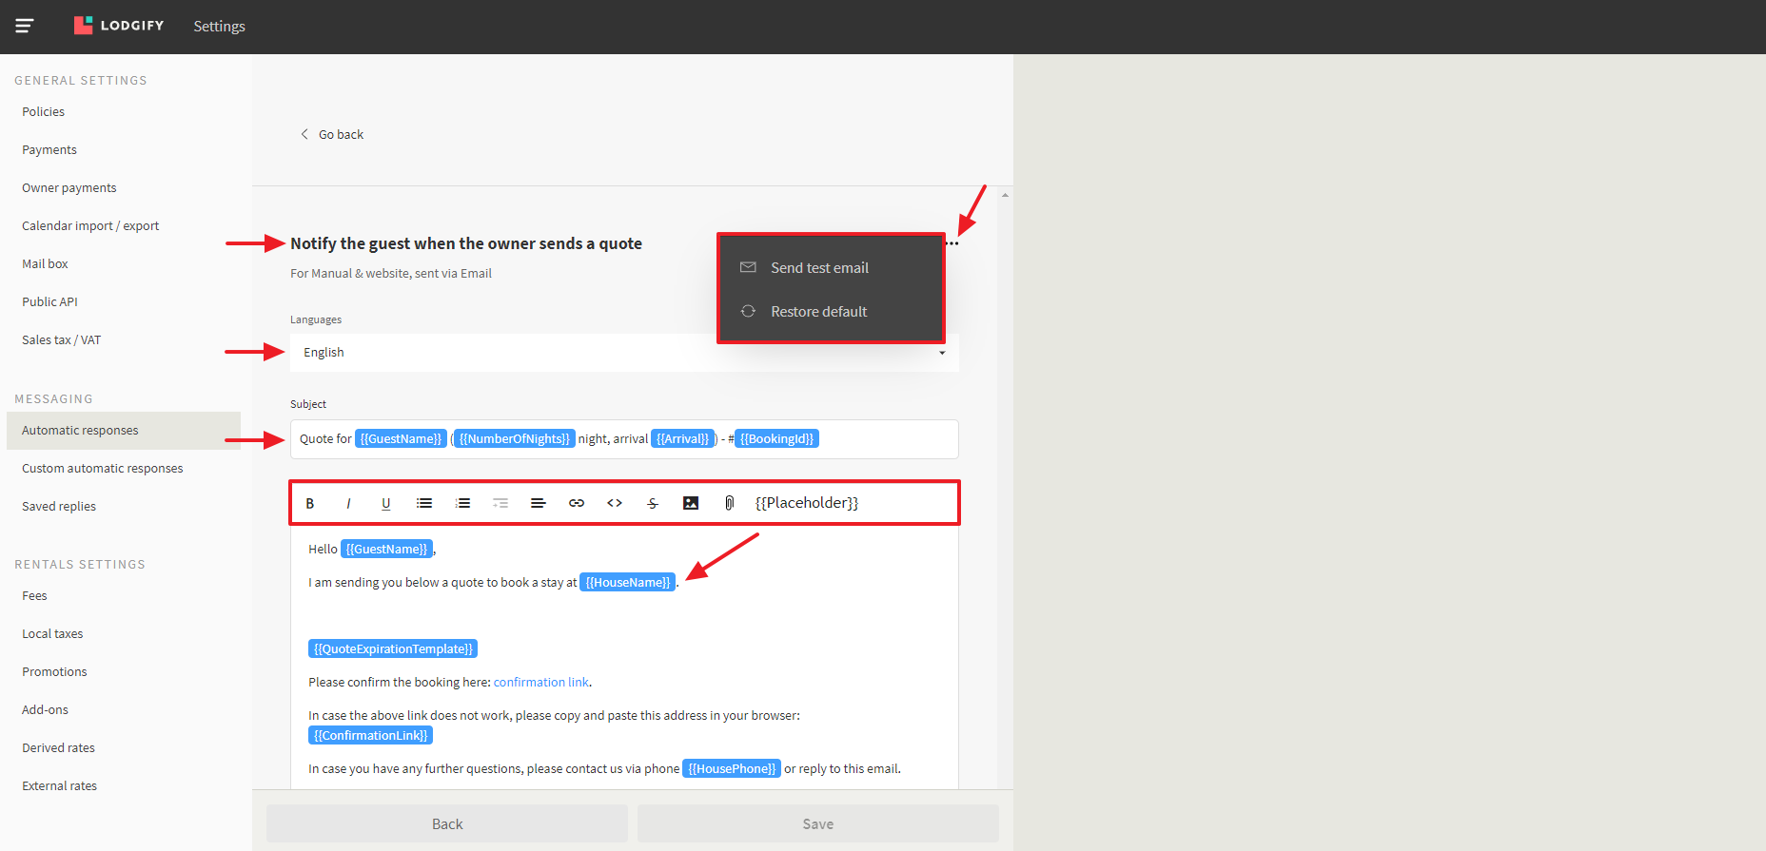The width and height of the screenshot is (1766, 851).
Task: Click the email body text editor area
Action: pyautogui.click(x=624, y=657)
